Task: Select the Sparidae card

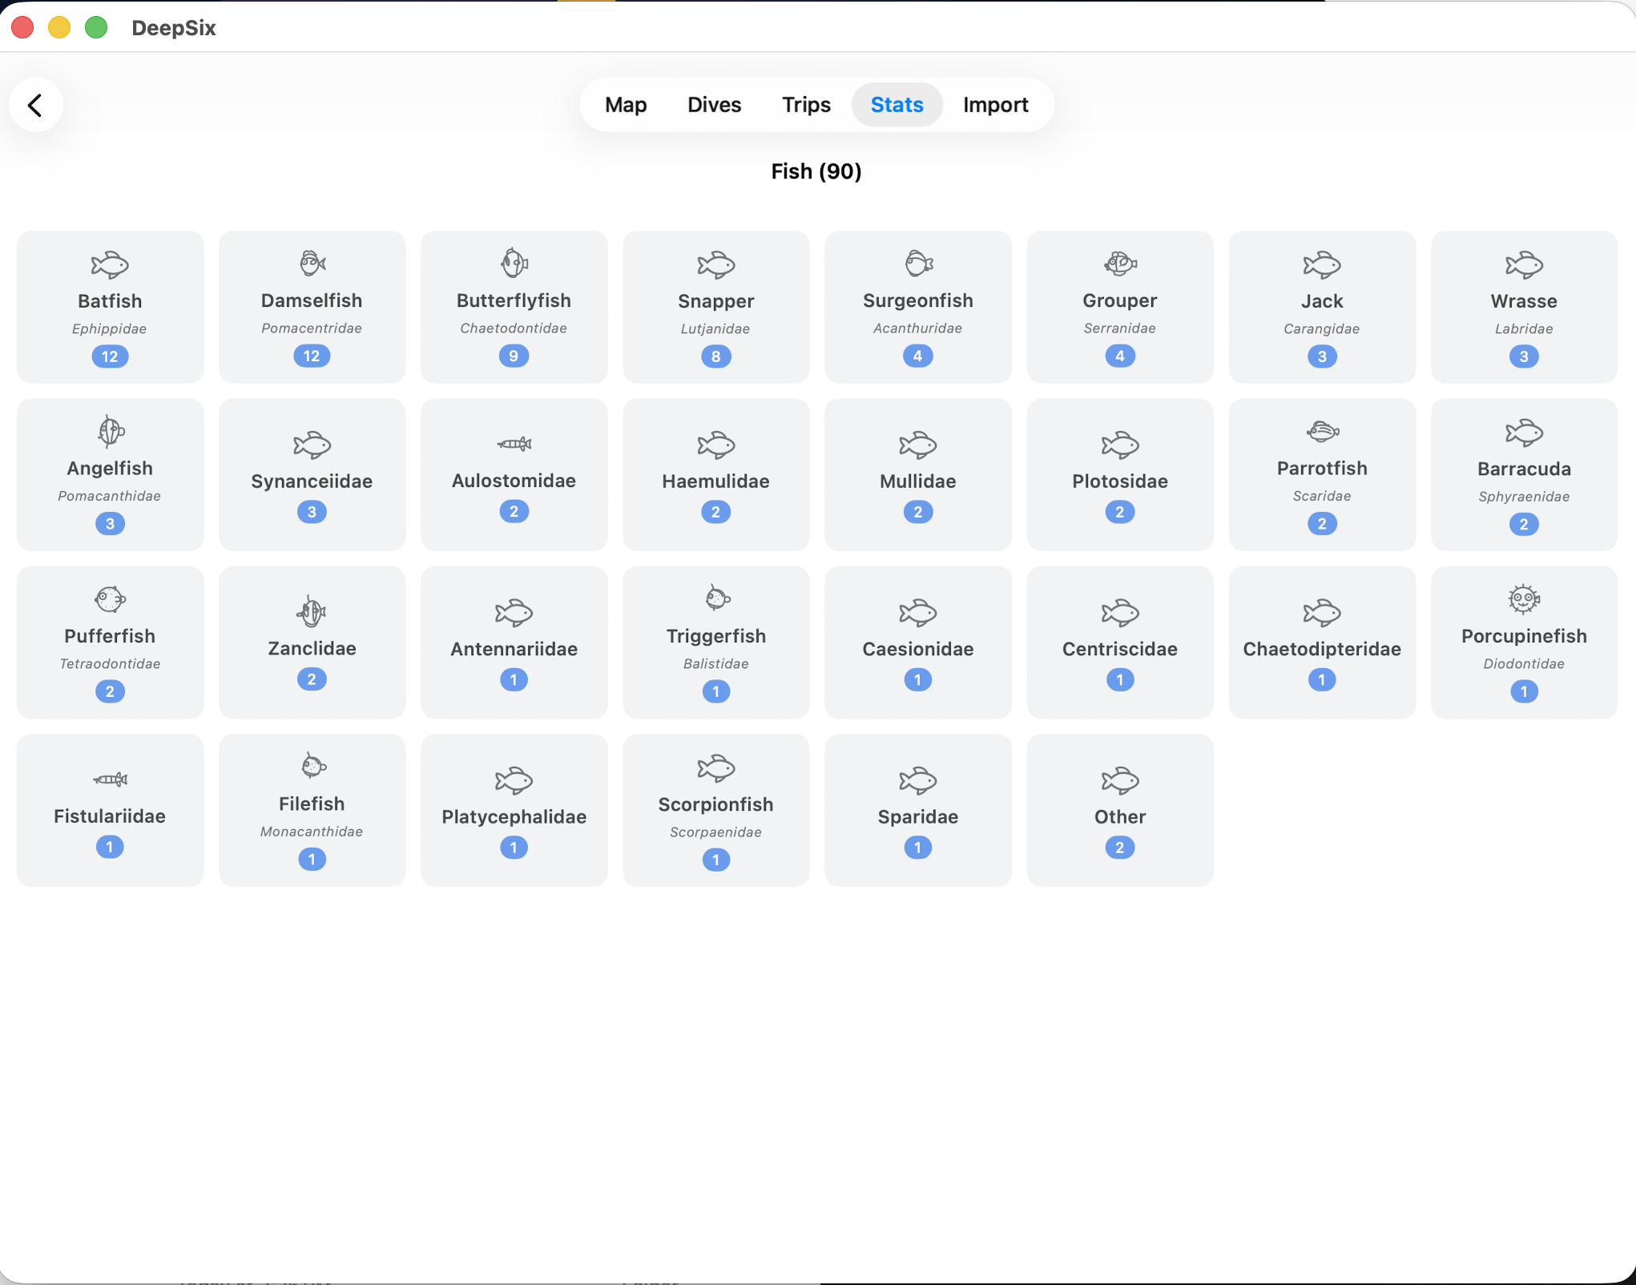Action: pos(918,810)
